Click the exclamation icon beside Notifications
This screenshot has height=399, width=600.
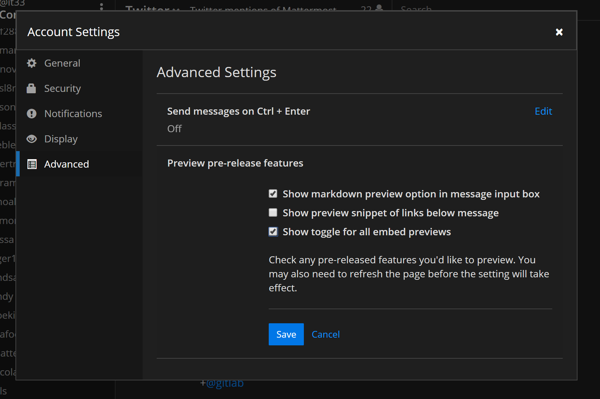click(x=32, y=114)
